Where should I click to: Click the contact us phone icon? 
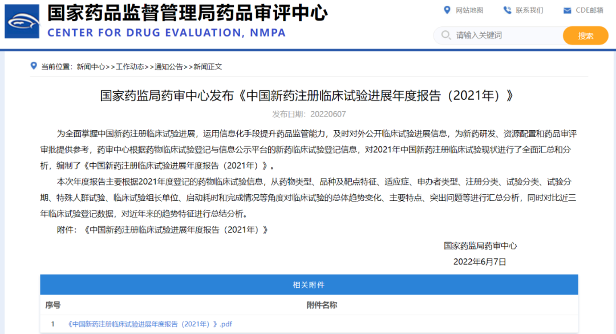[507, 10]
